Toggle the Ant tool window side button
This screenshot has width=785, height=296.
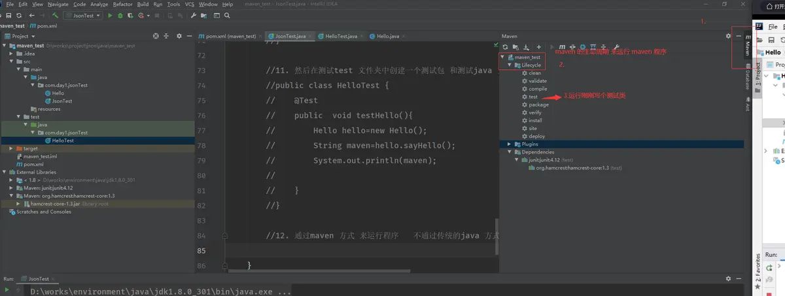(747, 103)
